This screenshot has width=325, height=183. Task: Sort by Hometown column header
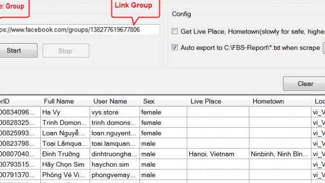click(280, 101)
